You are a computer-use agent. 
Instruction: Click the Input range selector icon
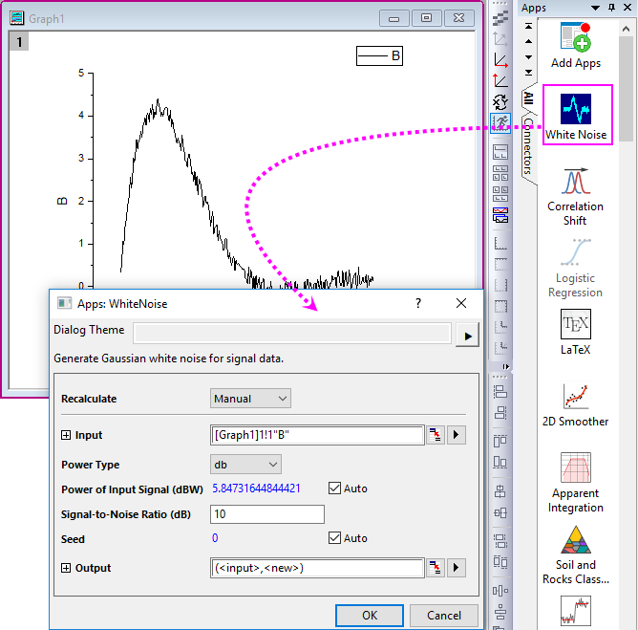(436, 436)
